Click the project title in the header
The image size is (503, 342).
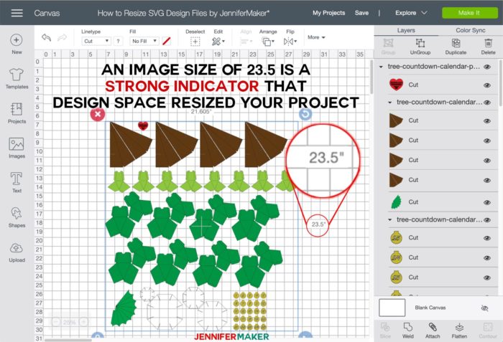pyautogui.click(x=183, y=13)
